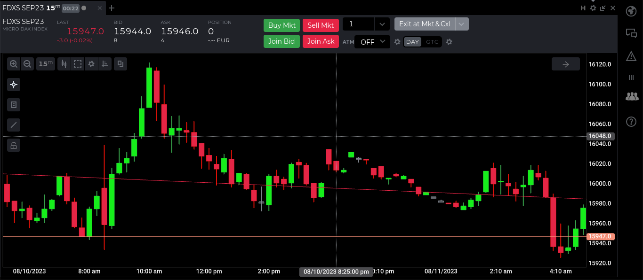Select the dashed rectangle selection tool
The image size is (643, 280).
[x=78, y=64]
